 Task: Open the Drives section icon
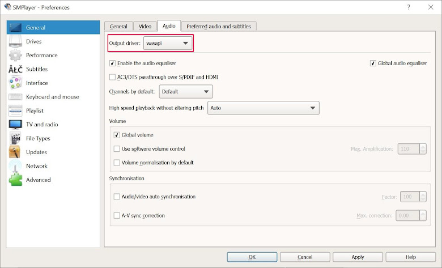pos(15,41)
